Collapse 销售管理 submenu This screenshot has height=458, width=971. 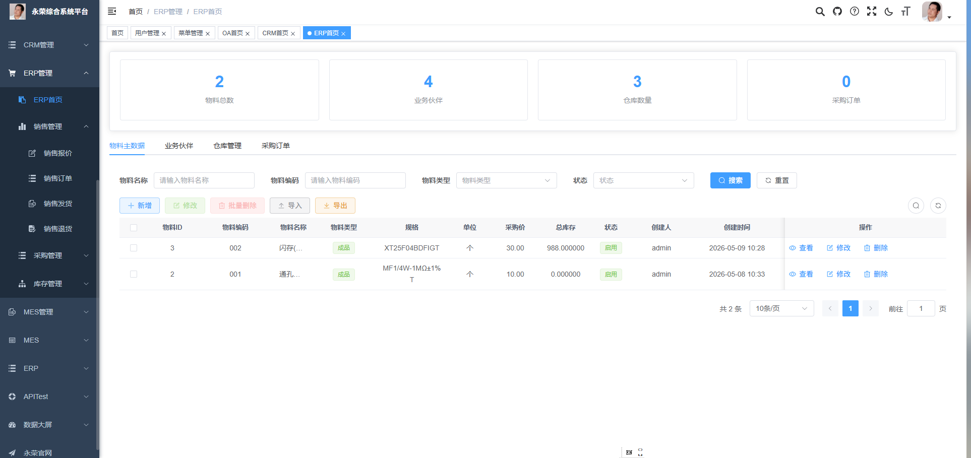[49, 126]
